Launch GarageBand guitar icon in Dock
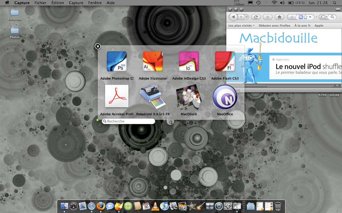Screen dimensions: 342x213 point(201,206)
